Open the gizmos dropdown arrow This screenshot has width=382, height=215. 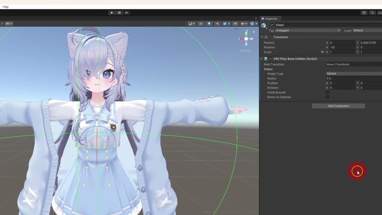point(256,24)
